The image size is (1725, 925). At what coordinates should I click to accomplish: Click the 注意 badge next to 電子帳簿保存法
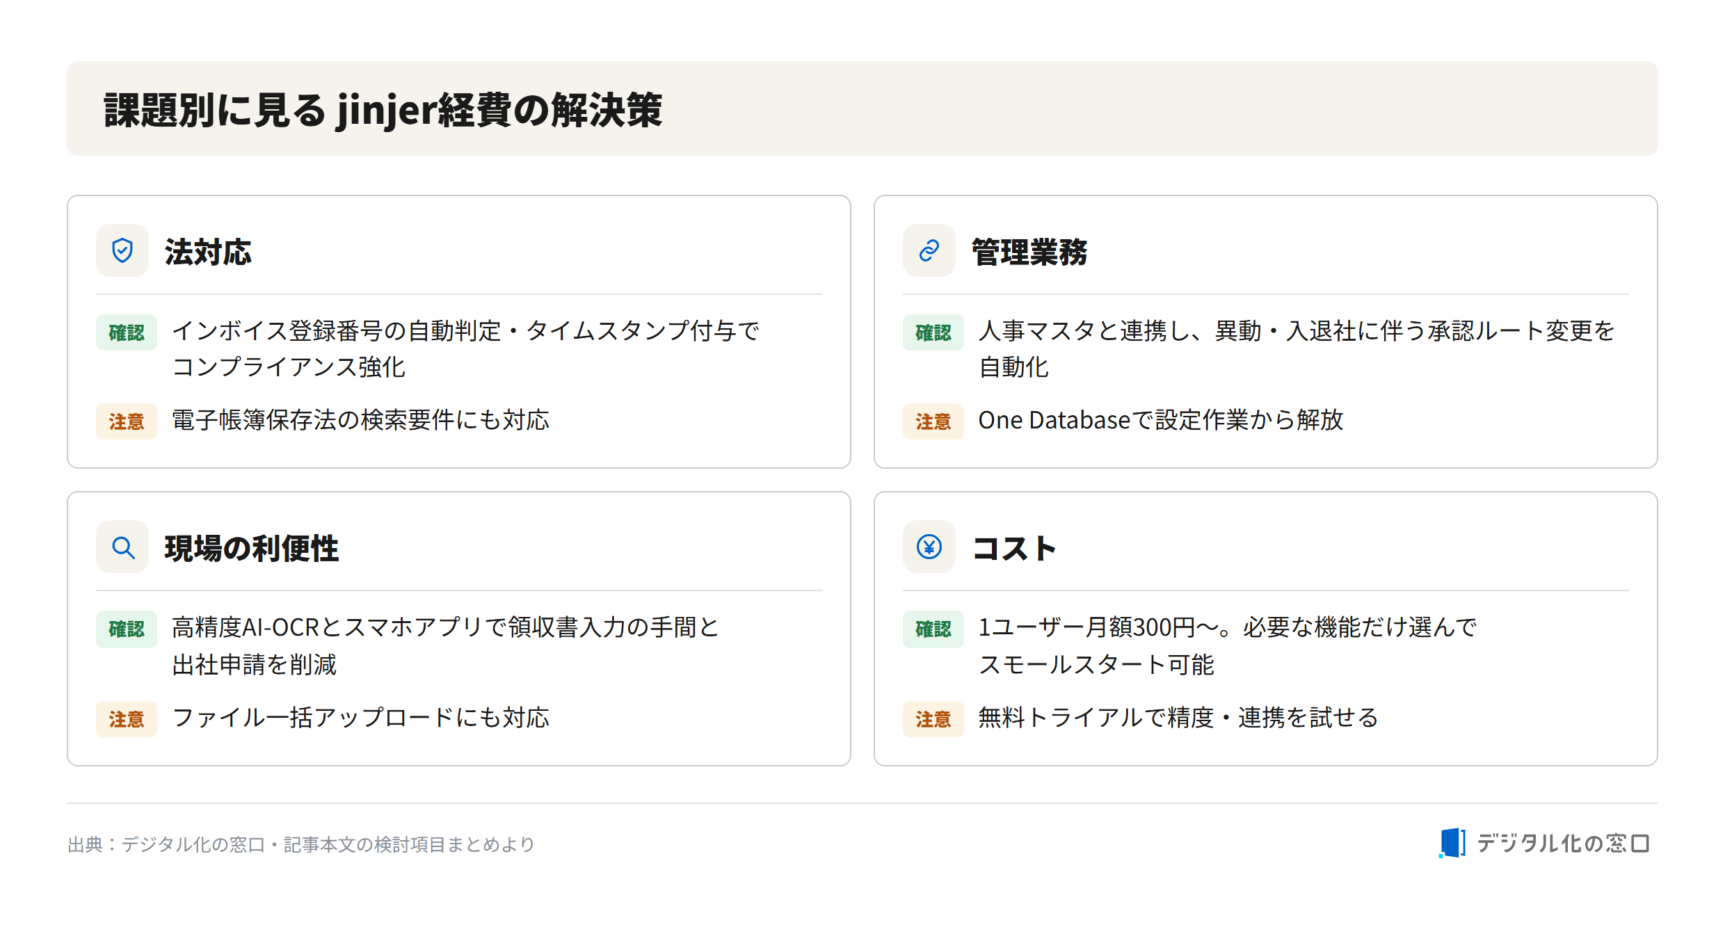pos(127,421)
